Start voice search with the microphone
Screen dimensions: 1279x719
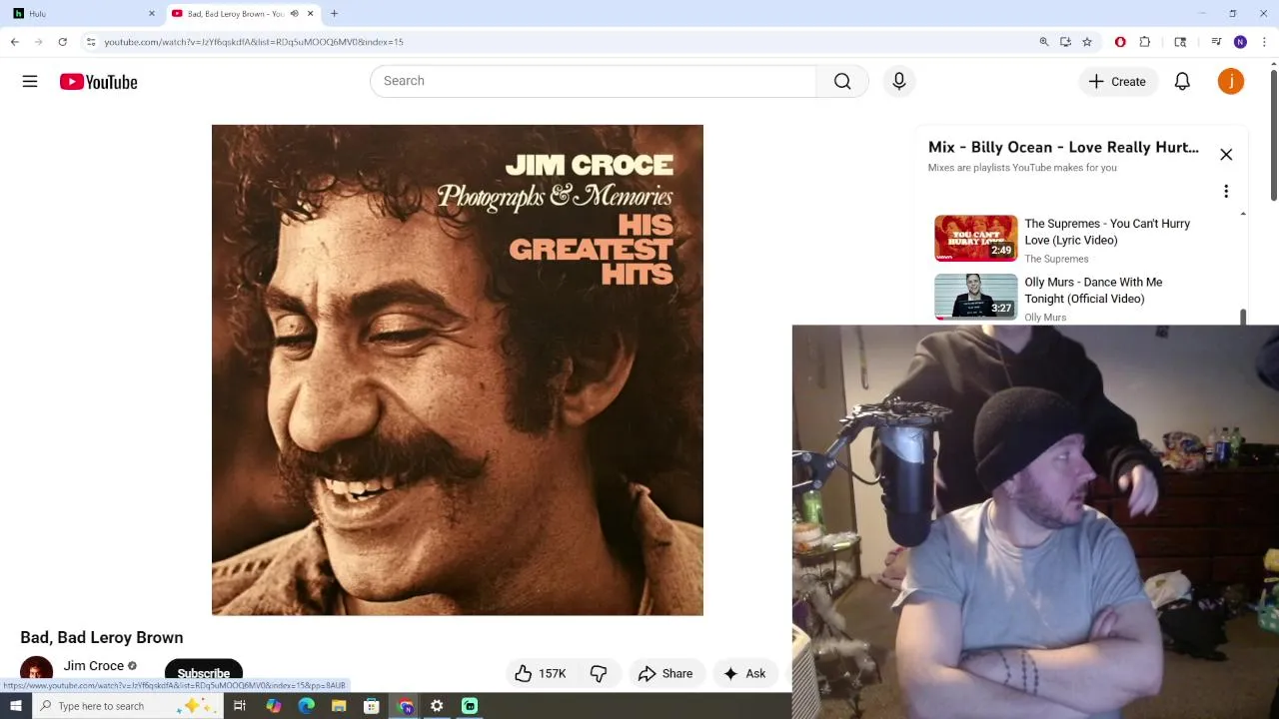pos(899,81)
